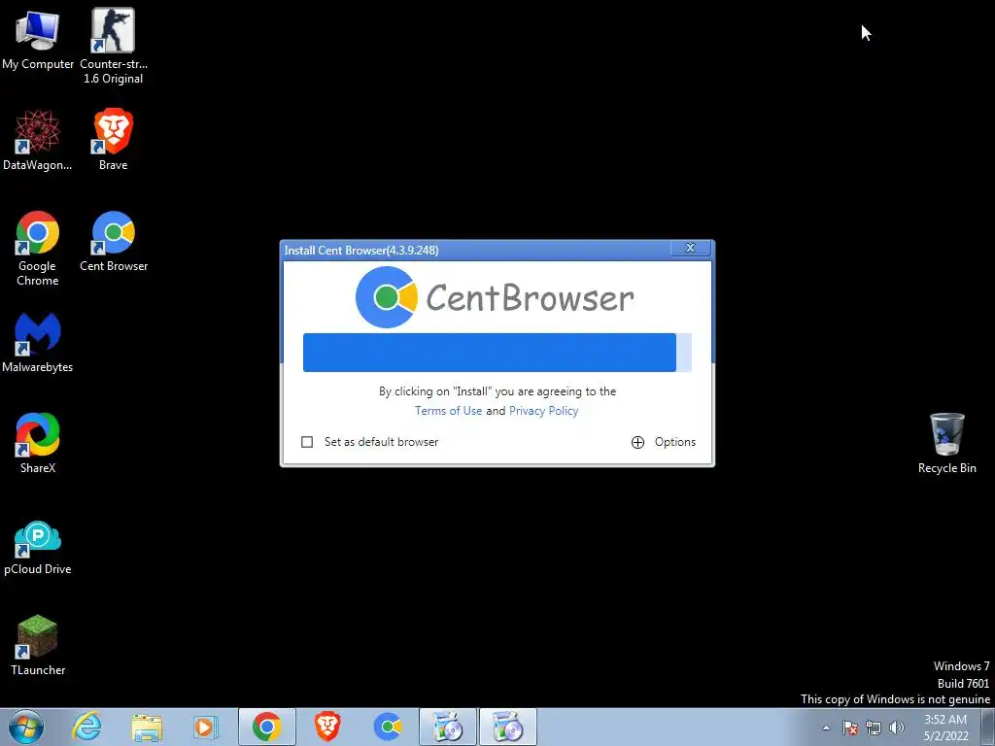
Task: Launch Counter-strike 1.6 Original shortcut
Action: [x=113, y=47]
